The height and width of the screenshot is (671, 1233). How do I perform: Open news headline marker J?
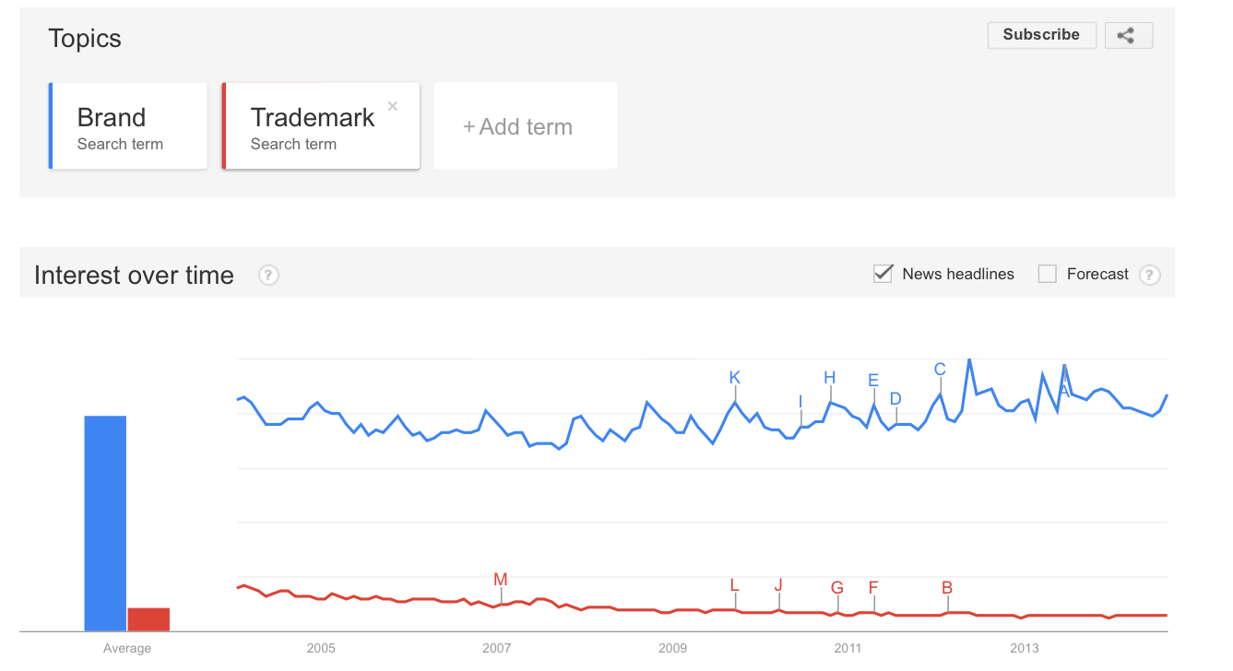coord(778,585)
